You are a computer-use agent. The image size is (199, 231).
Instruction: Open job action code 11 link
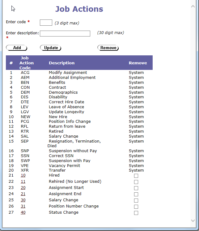tap(23, 182)
